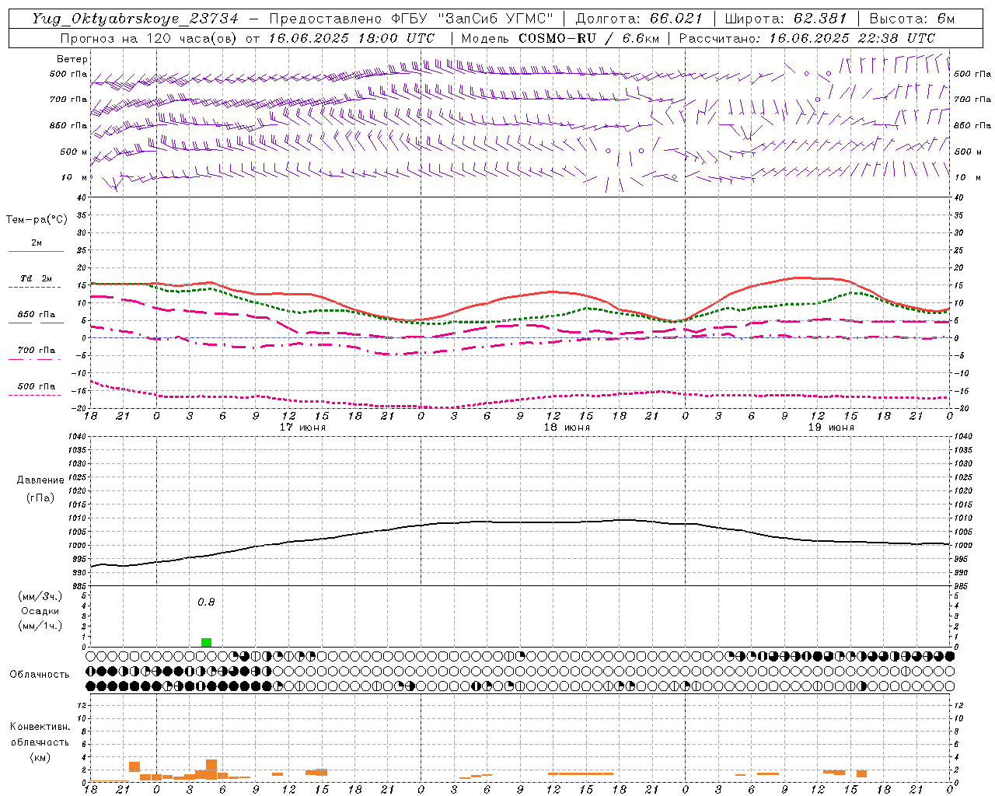Click the 'Рассчитано: 16.06.2025 22:38 UTC' timestamp
The image size is (995, 796).
coord(807,38)
